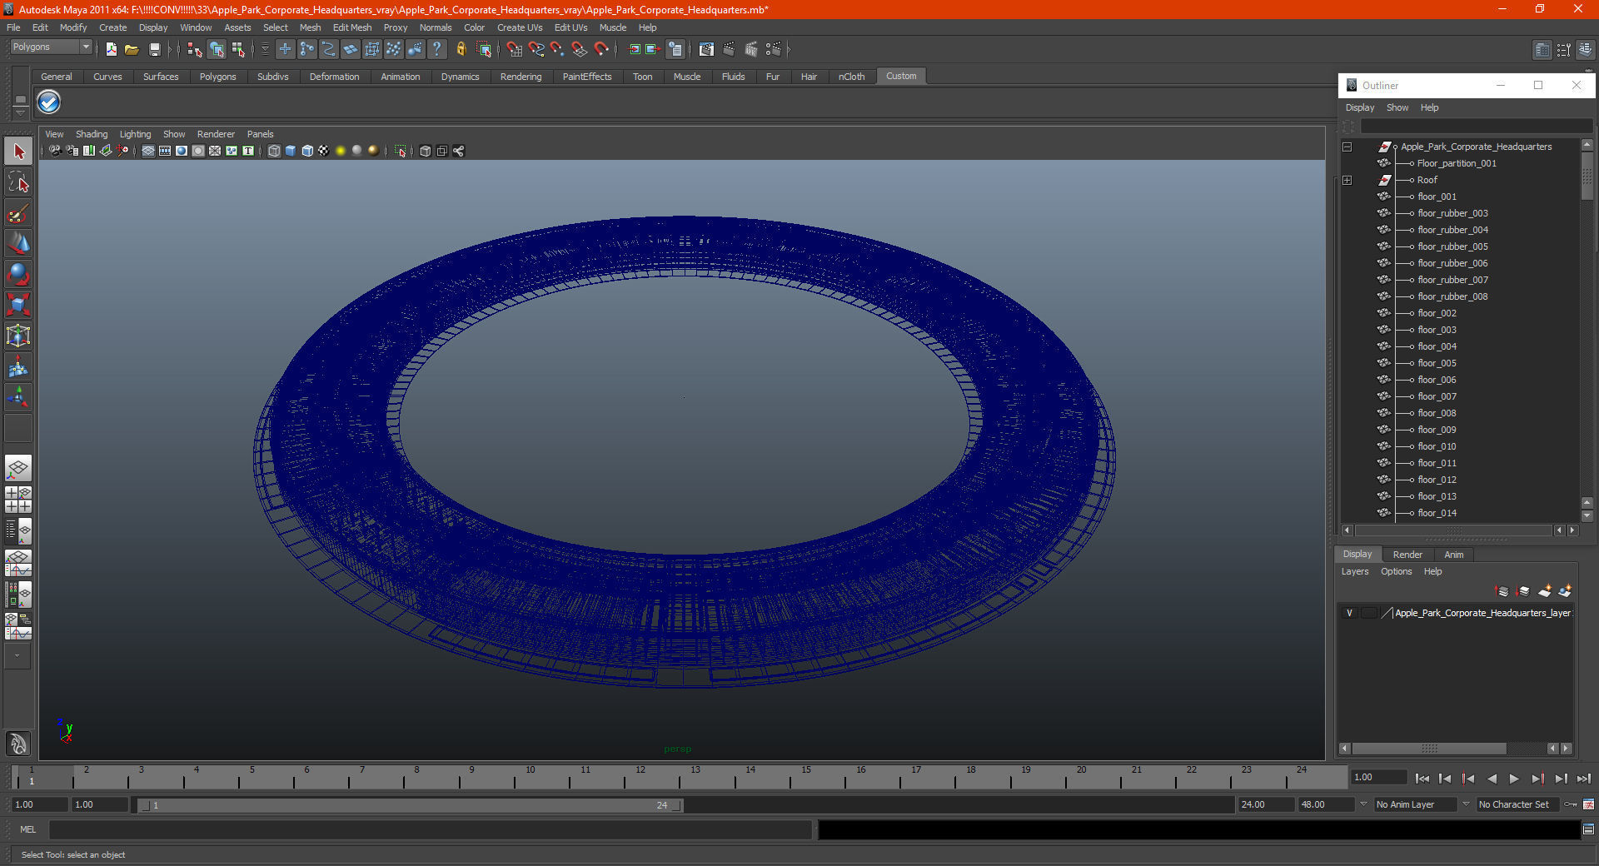Open the shelf options menu arrow
Viewport: 1599px width, 866px height.
20,112
